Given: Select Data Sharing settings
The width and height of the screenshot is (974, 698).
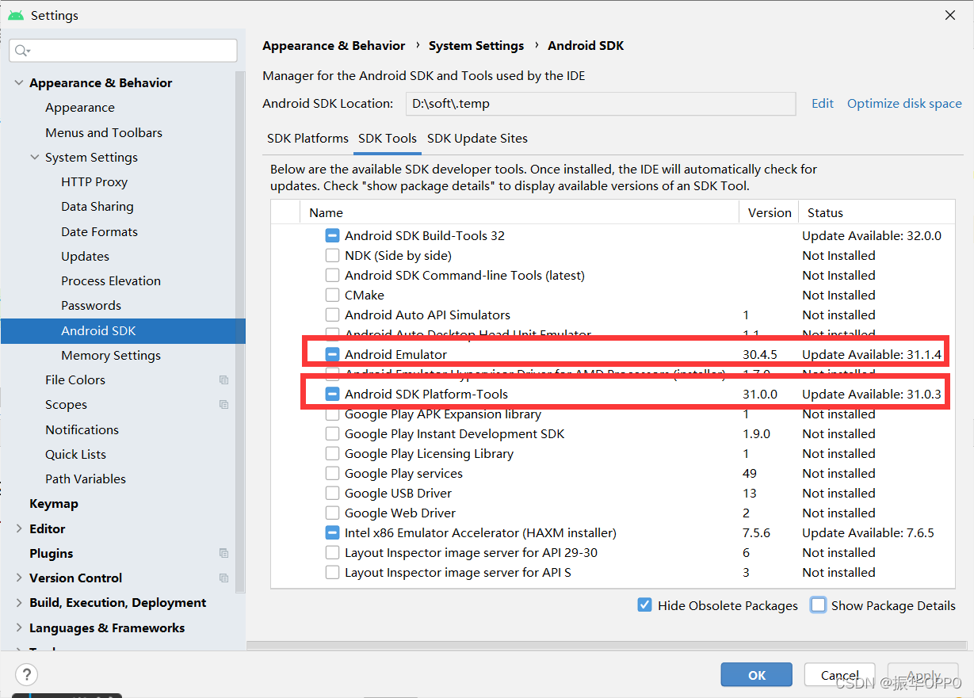Looking at the screenshot, I should [x=97, y=206].
